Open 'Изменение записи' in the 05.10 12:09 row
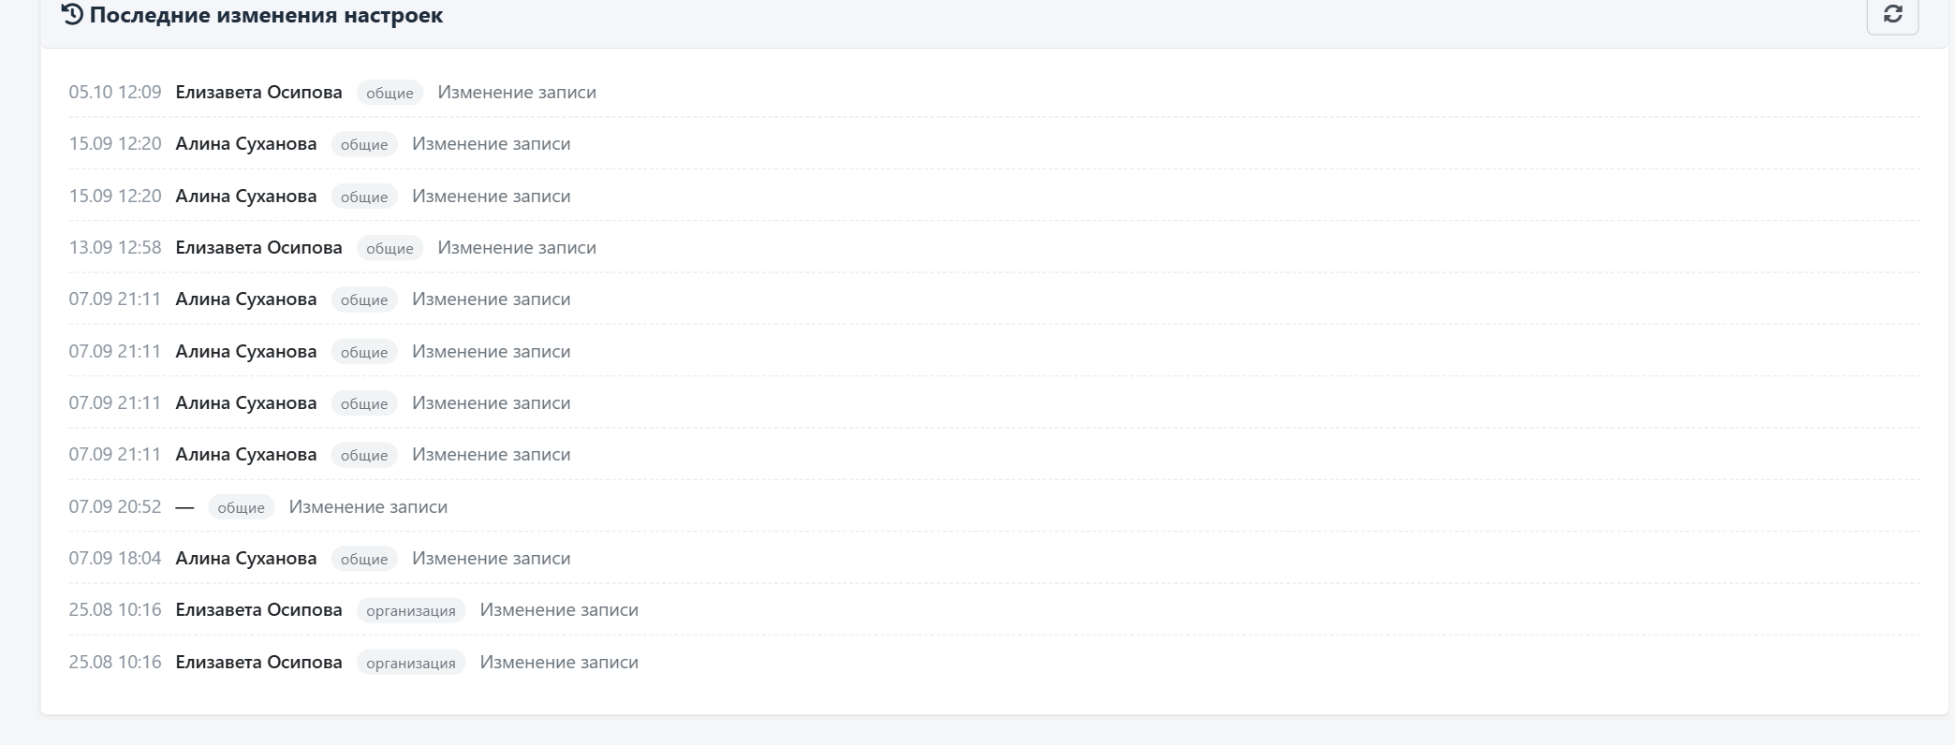This screenshot has width=1955, height=745. click(517, 93)
